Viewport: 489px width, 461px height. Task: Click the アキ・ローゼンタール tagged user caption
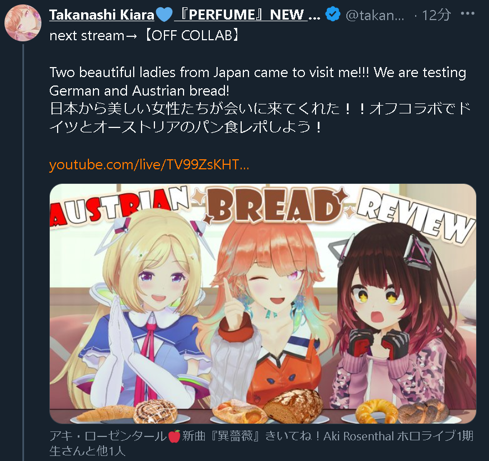pyautogui.click(x=108, y=436)
